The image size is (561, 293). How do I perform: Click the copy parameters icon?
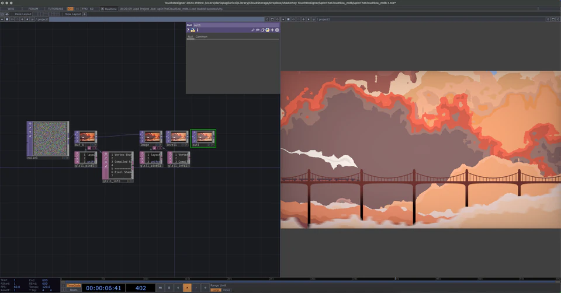[262, 30]
